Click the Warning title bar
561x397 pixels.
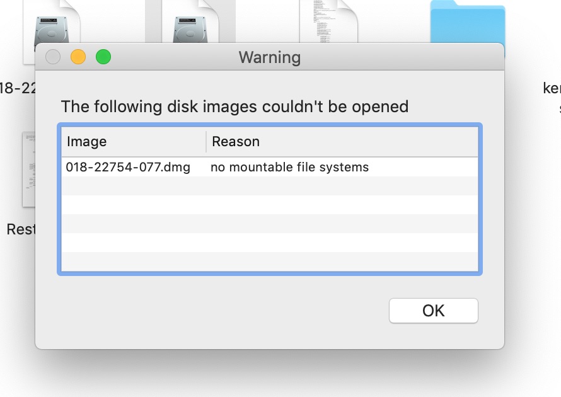point(269,57)
